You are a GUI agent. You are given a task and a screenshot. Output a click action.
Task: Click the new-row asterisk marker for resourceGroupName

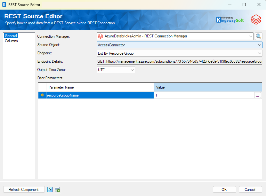click(42, 95)
